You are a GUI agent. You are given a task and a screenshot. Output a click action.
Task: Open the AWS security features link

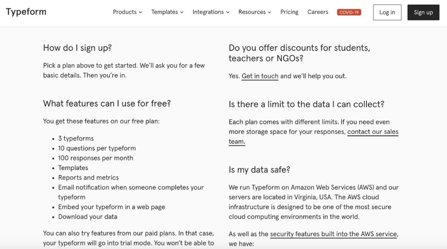pyautogui.click(x=334, y=234)
